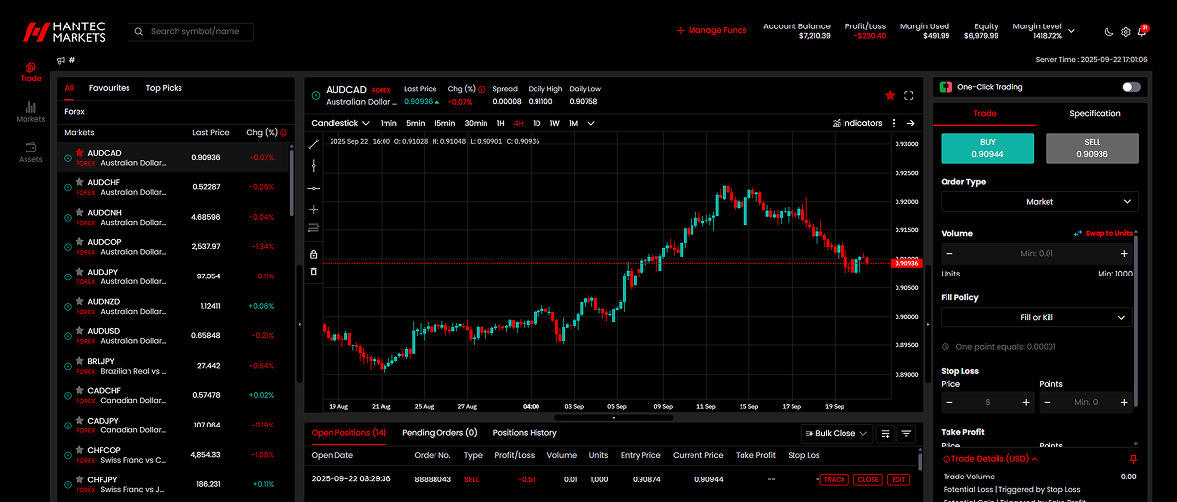This screenshot has width=1177, height=502.
Task: Pin the Trade Details panel
Action: pos(1134,459)
